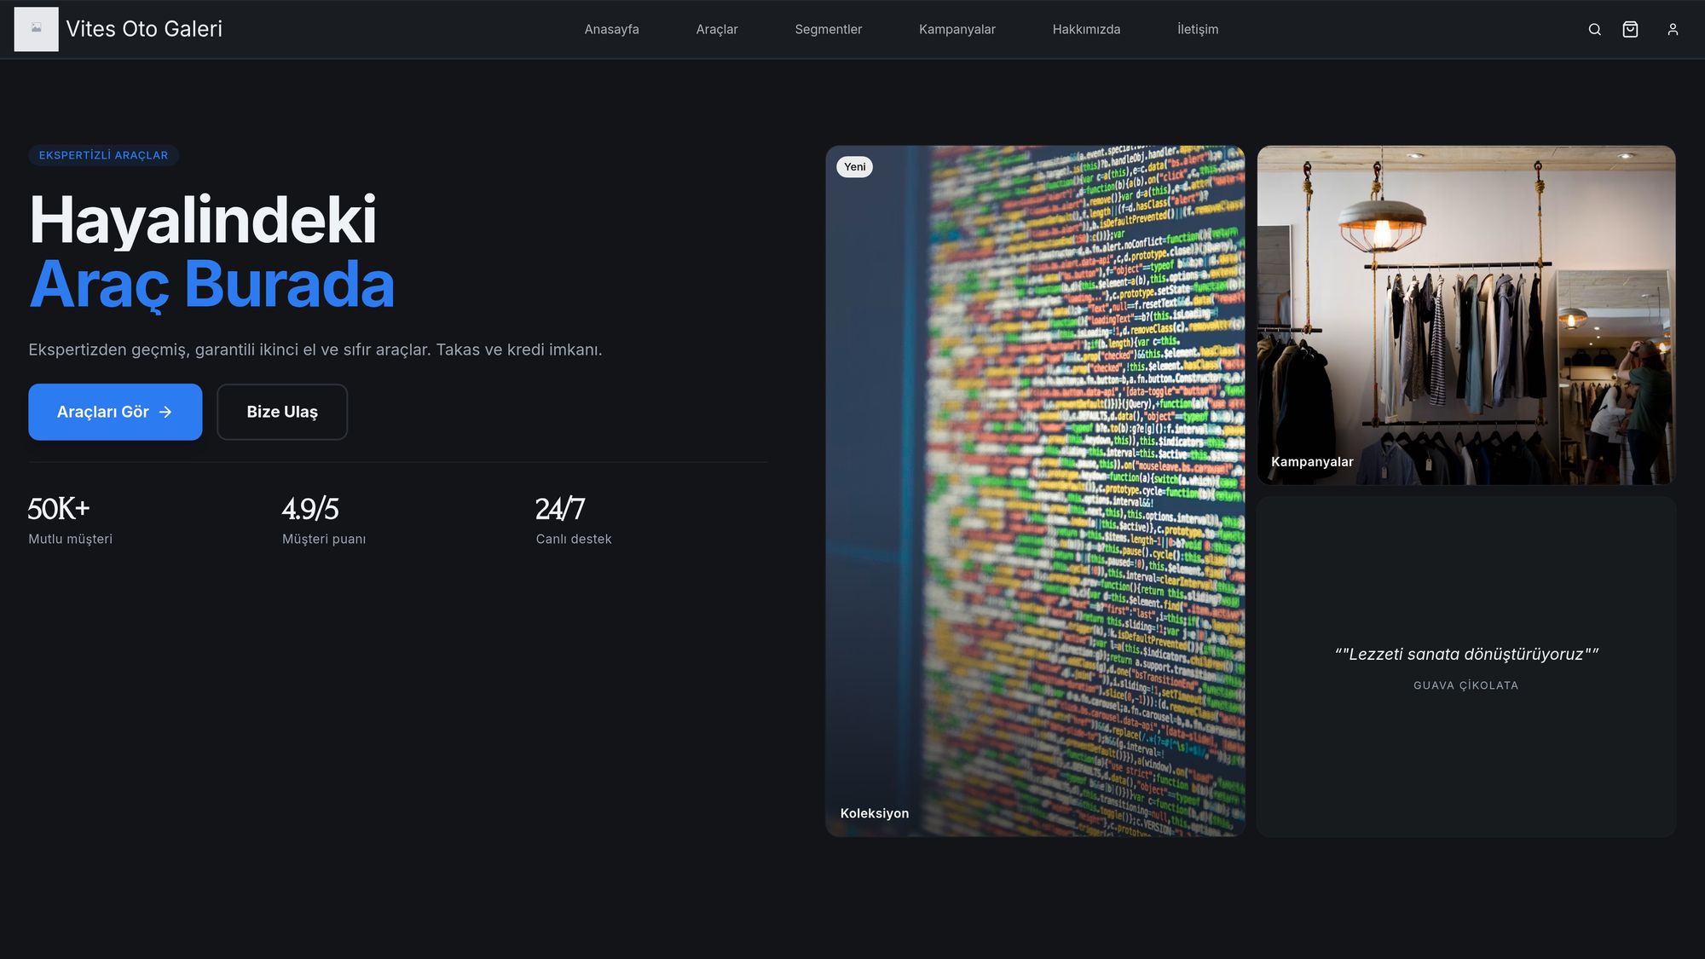Click the Vites Oto Galeri logo image
Image resolution: width=1705 pixels, height=959 pixels.
(37, 29)
